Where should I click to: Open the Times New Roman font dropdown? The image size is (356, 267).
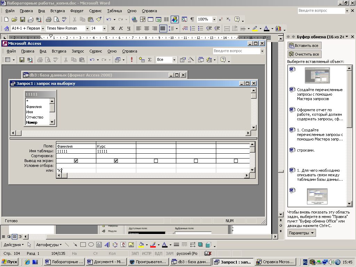[87, 29]
